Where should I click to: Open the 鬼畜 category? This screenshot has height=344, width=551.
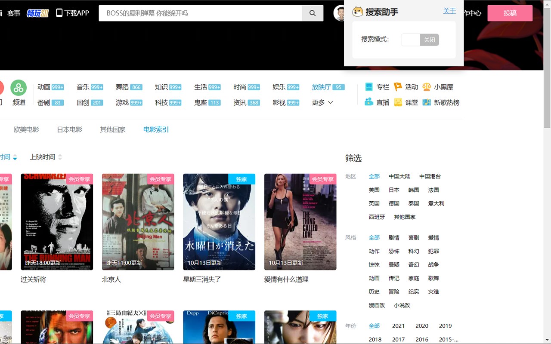(201, 102)
